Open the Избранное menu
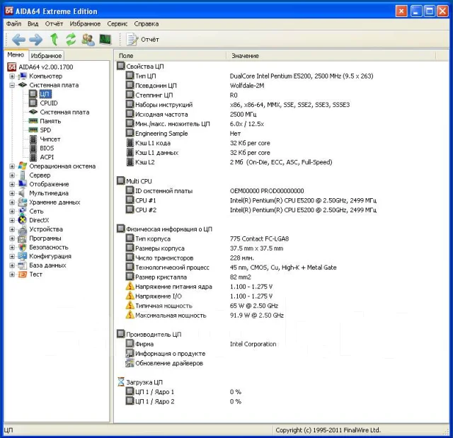Viewport: 453px width, 438px height. point(85,23)
